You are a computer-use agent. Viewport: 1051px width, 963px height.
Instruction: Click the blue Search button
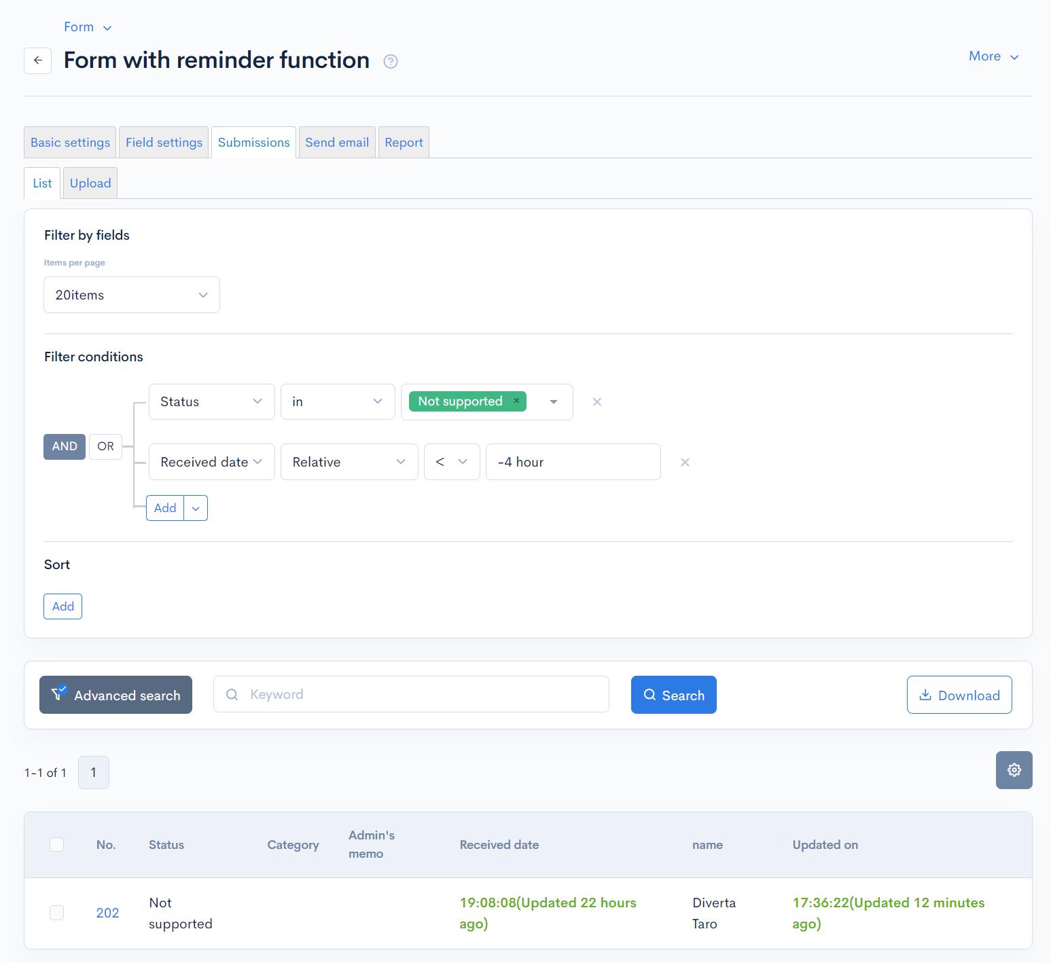point(674,695)
